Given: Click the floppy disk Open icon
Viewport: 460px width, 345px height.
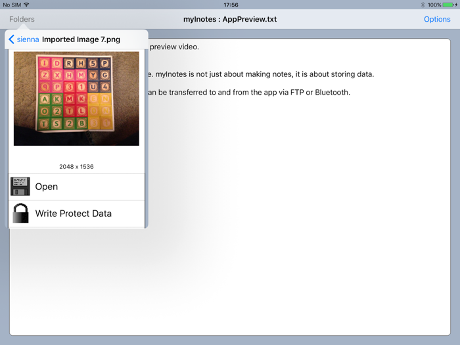Looking at the screenshot, I should click(20, 186).
